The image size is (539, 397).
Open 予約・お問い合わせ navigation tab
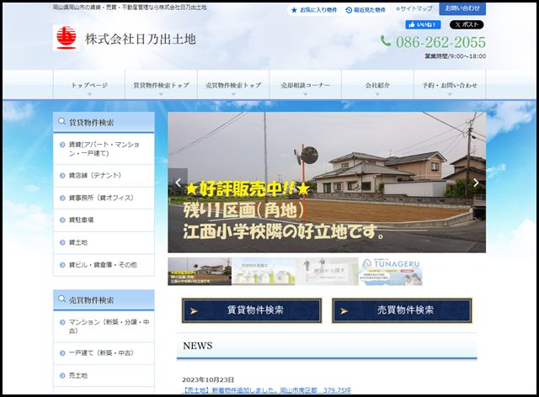pyautogui.click(x=450, y=85)
